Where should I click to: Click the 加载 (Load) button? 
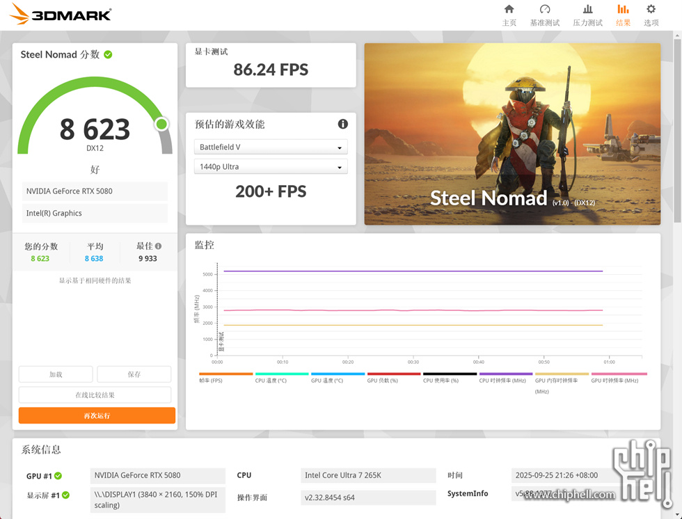tap(56, 374)
